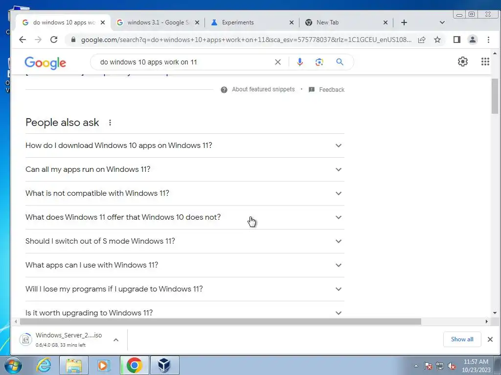Click the browser forward arrow
The height and width of the screenshot is (375, 501).
coord(38,40)
